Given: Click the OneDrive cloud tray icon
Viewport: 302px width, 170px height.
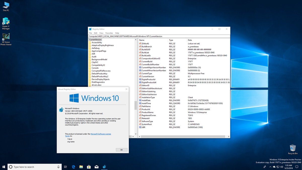Looking at the screenshot, I should pyautogui.click(x=274, y=167).
